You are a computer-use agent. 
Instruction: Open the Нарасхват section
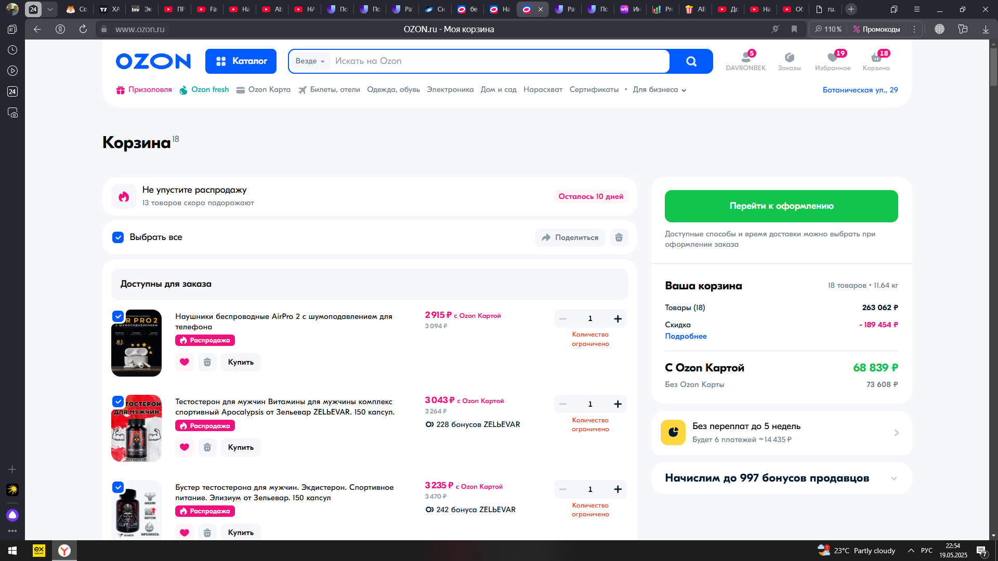(543, 90)
